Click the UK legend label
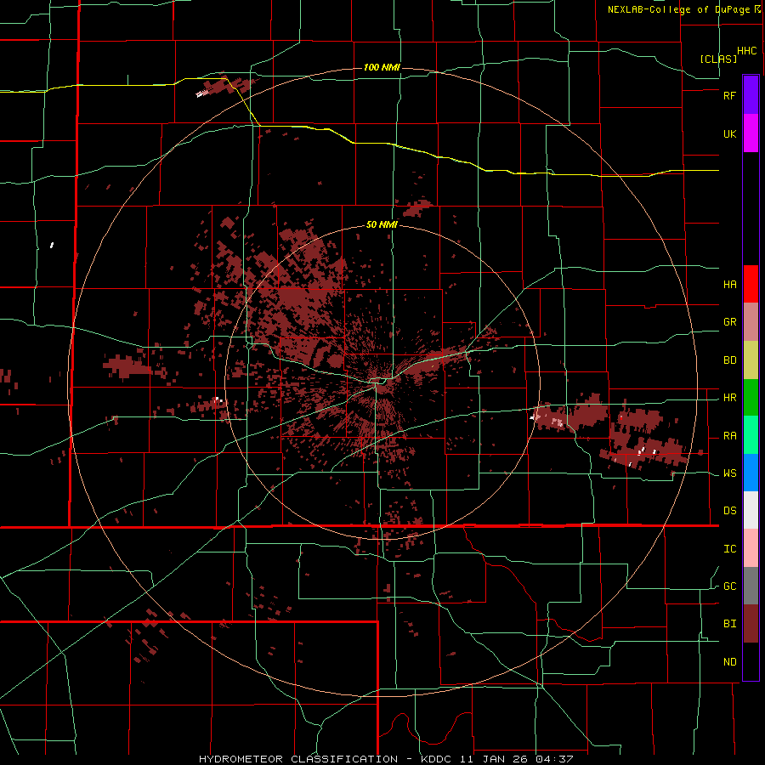 click(730, 133)
